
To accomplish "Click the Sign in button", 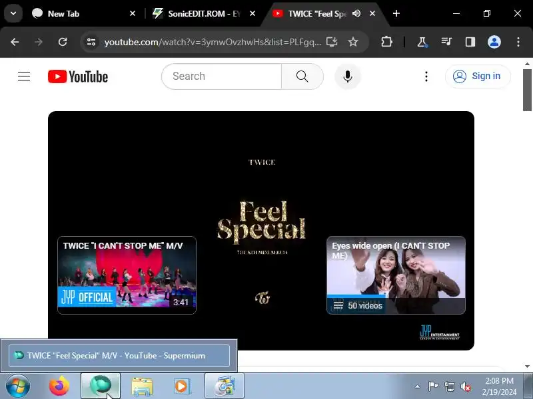I will [478, 76].
